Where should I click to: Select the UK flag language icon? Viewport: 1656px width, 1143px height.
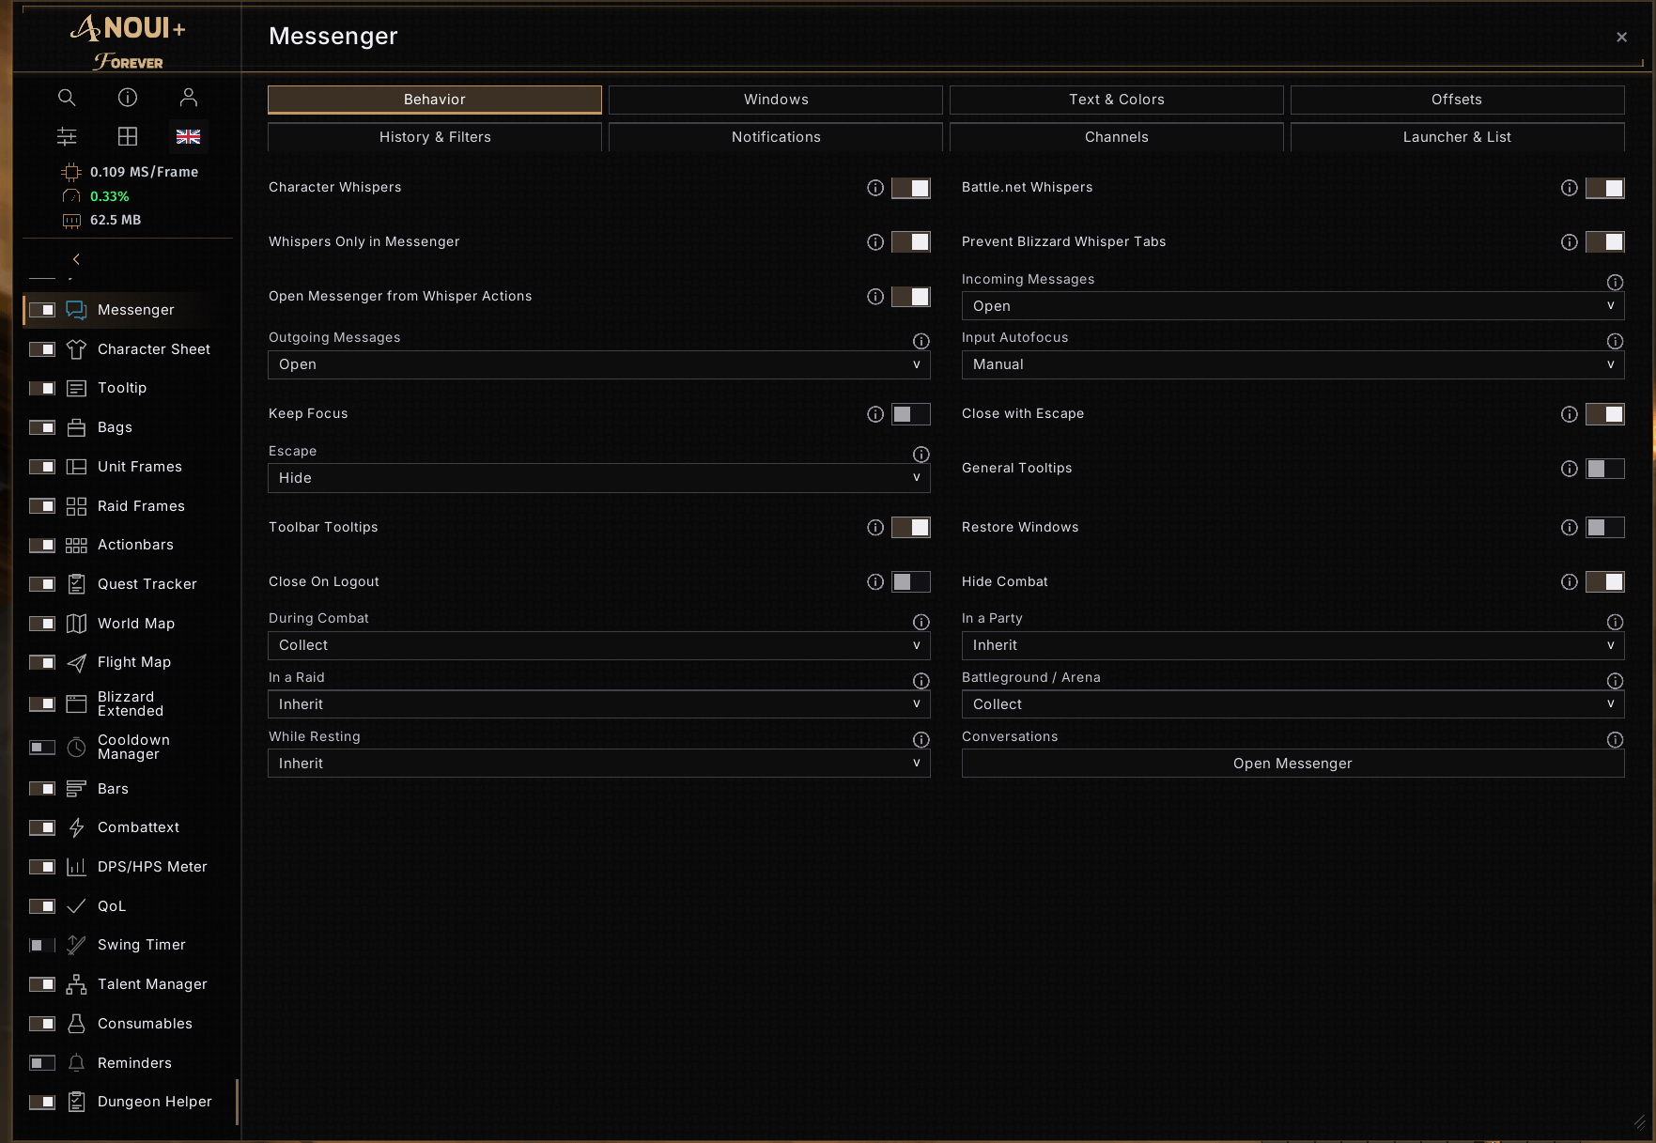pyautogui.click(x=188, y=136)
